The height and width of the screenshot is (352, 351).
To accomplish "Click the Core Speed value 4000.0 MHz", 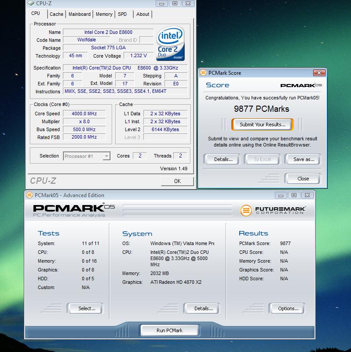I will (84, 114).
